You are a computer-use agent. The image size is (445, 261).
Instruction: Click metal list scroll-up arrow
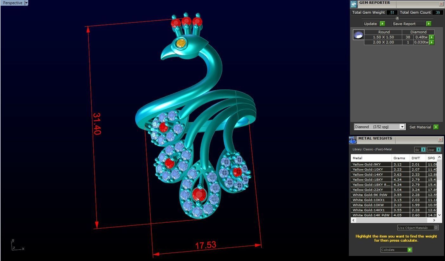[x=439, y=157]
